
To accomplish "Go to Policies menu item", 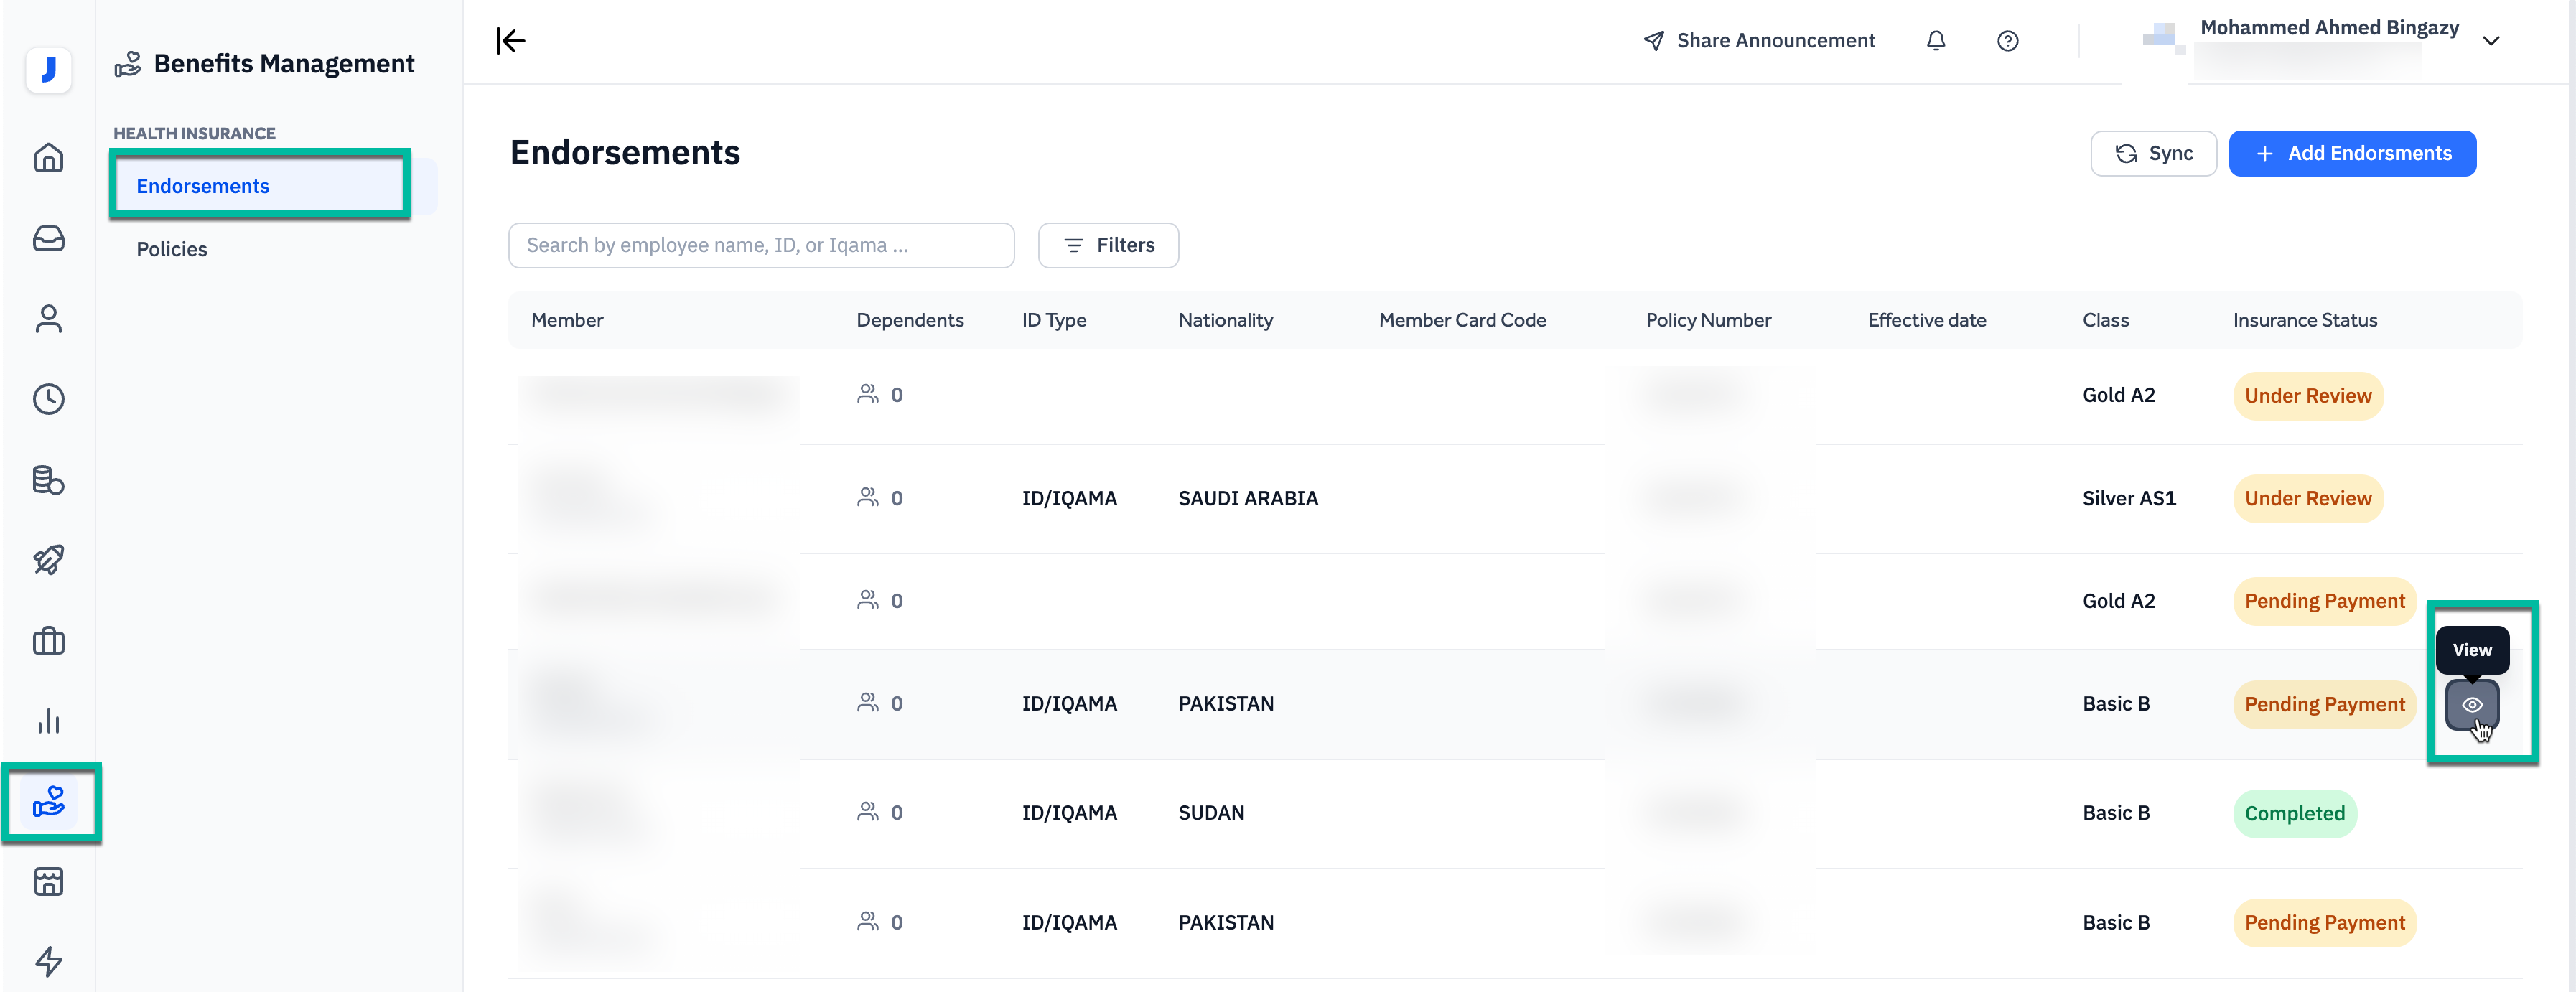I will (172, 249).
